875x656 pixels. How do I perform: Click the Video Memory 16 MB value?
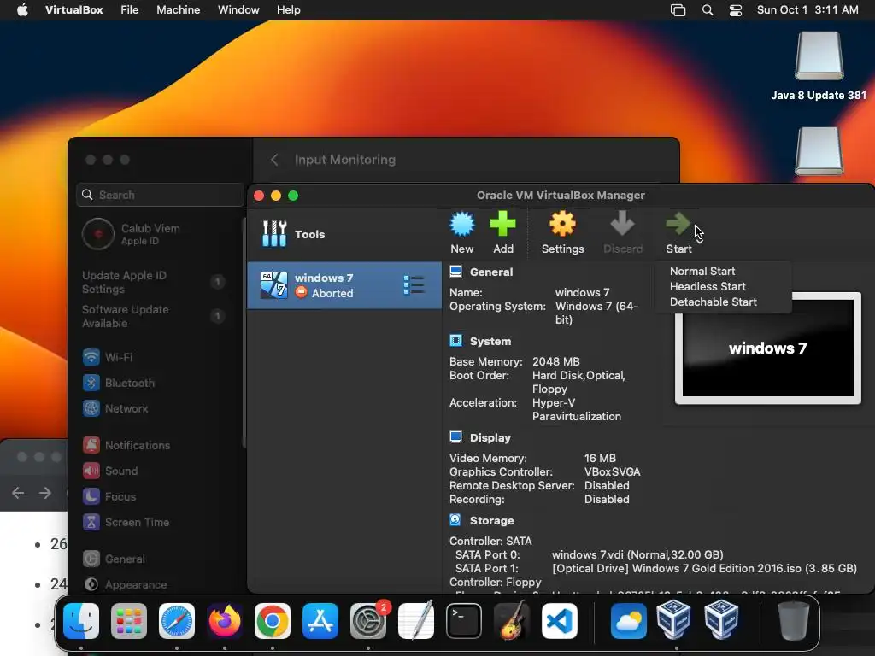(600, 458)
